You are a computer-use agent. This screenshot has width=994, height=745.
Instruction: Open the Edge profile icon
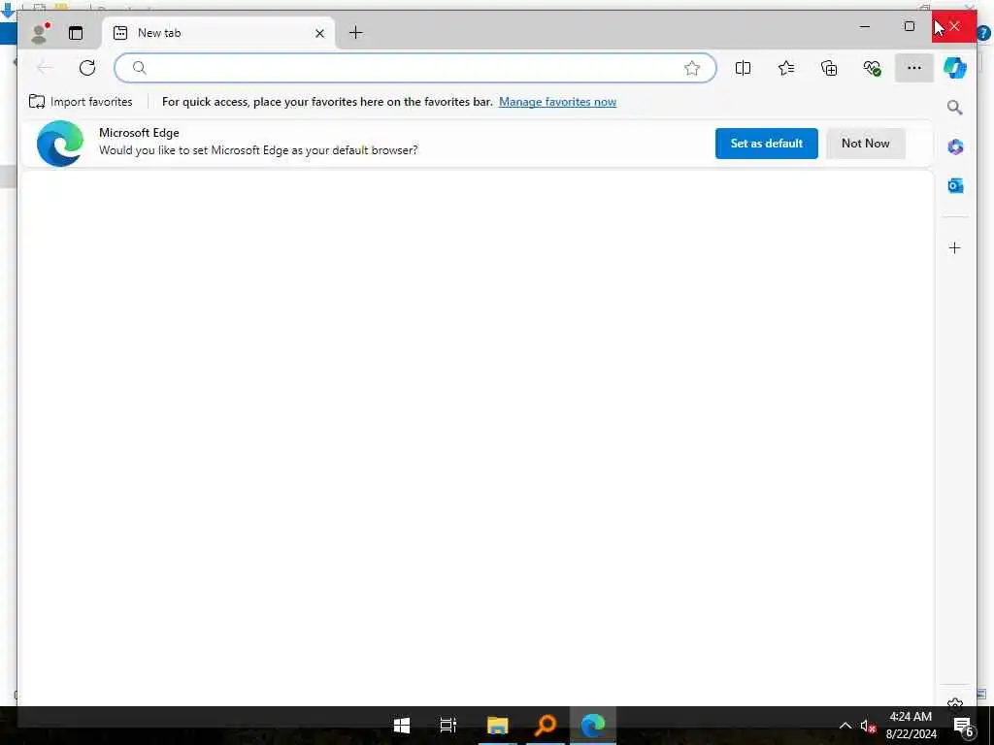[x=40, y=33]
